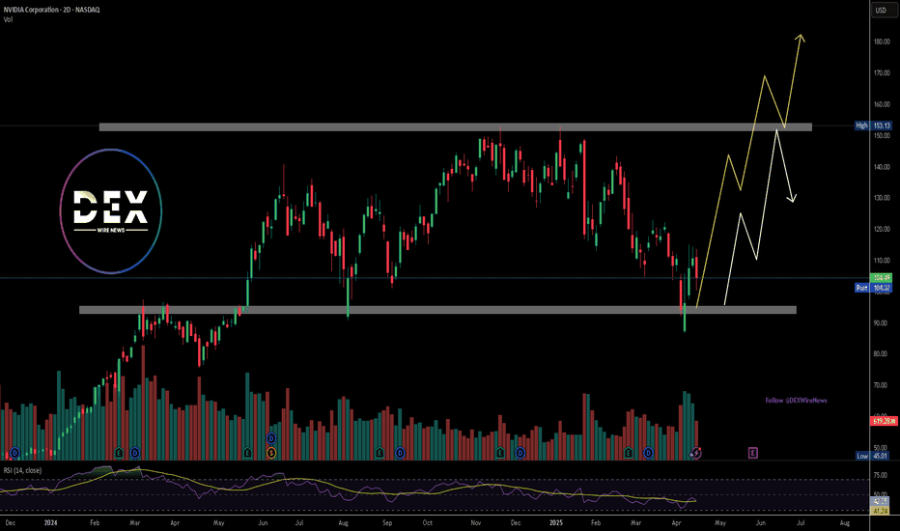Screen dimensions: 900x531
Task: Open the earnings marker from late February 2025
Action: tap(629, 453)
